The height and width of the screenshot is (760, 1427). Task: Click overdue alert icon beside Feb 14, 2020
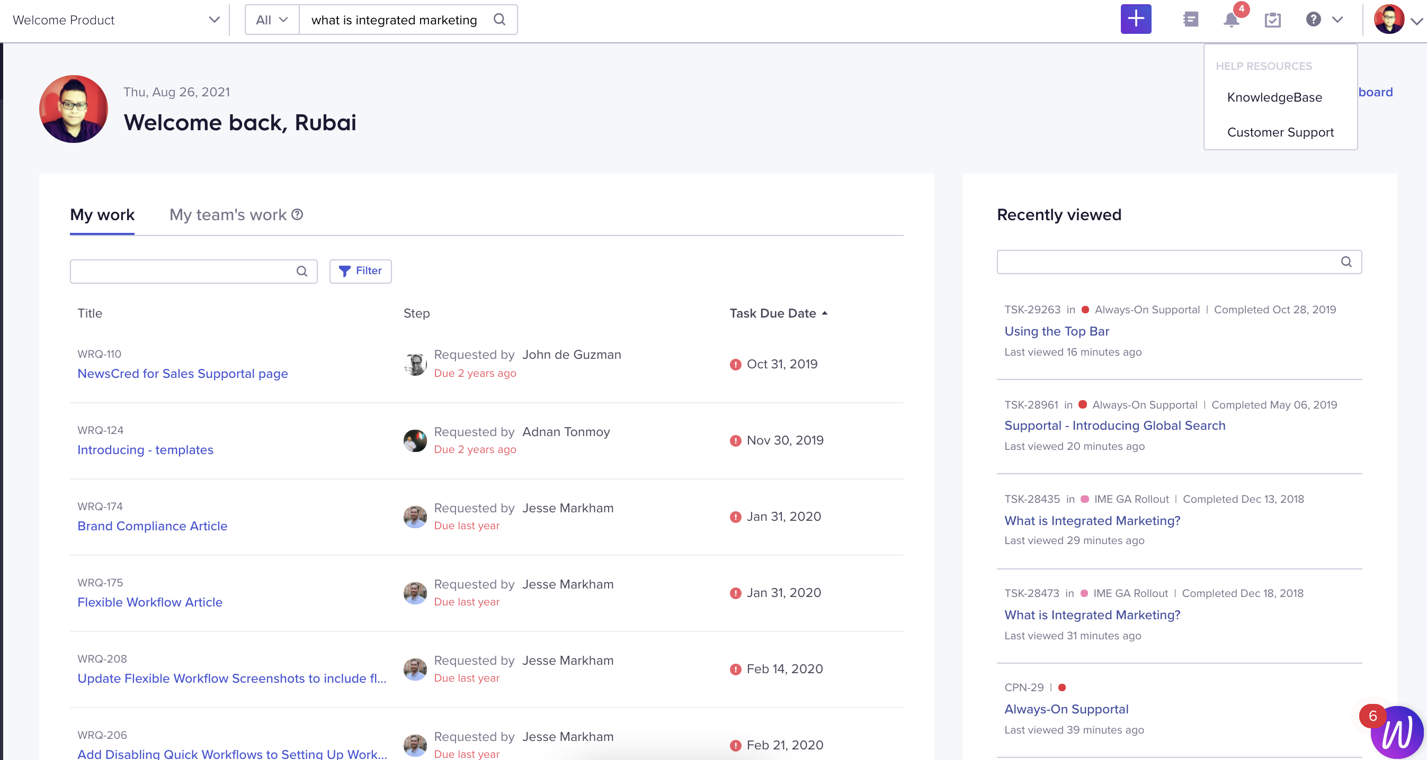tap(735, 670)
